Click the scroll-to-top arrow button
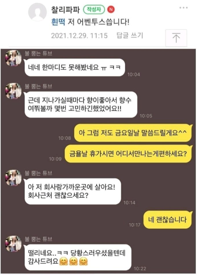This screenshot has height=275, width=197. coord(176,38)
